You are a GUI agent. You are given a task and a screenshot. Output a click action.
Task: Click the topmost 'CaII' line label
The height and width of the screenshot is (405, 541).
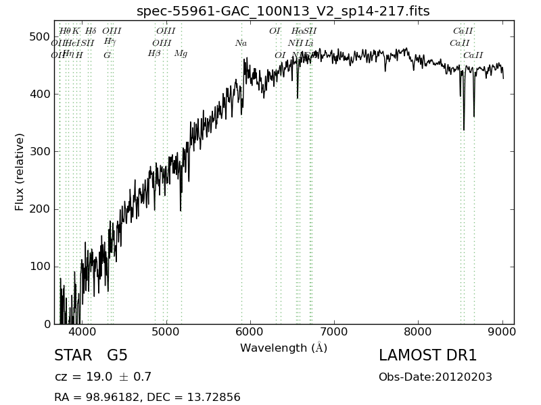tap(463, 31)
